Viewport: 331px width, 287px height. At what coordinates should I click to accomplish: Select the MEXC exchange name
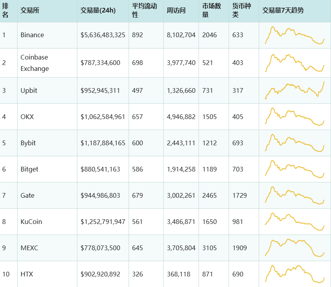[29, 248]
